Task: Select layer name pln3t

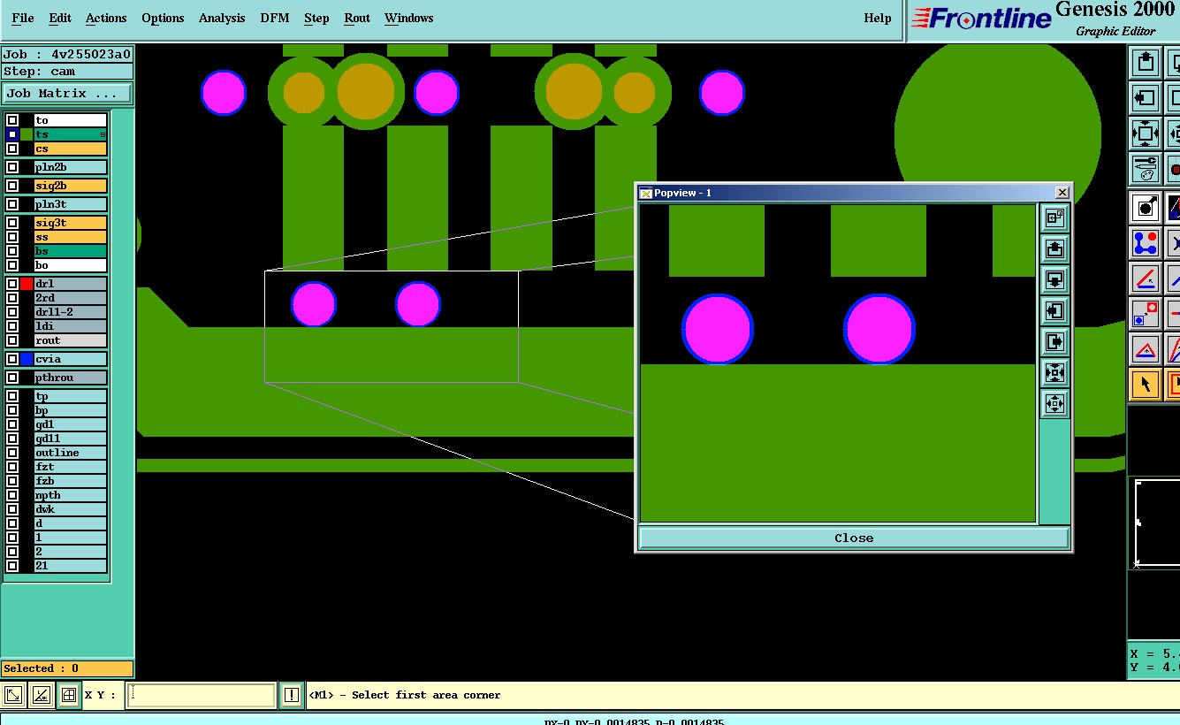Action: [71, 204]
